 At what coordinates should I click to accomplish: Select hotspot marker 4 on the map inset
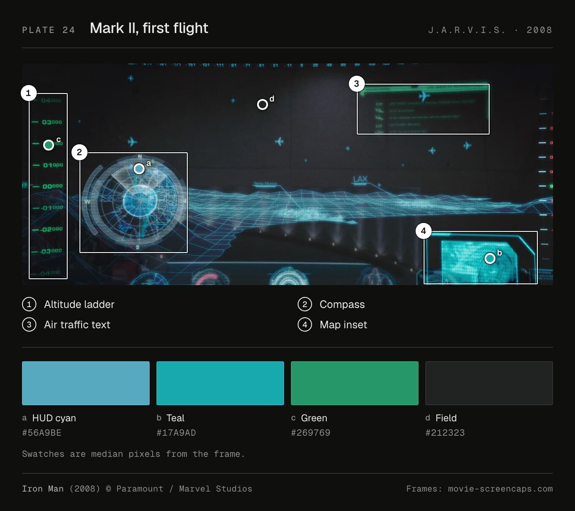click(423, 231)
